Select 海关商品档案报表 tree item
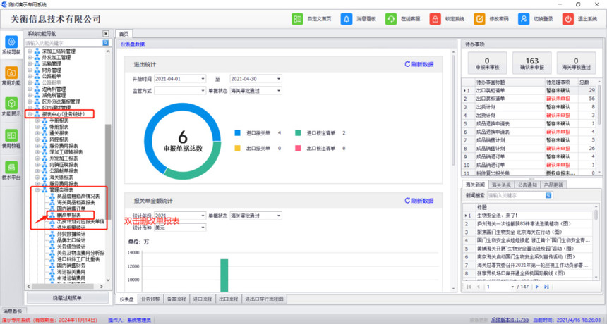 76,202
